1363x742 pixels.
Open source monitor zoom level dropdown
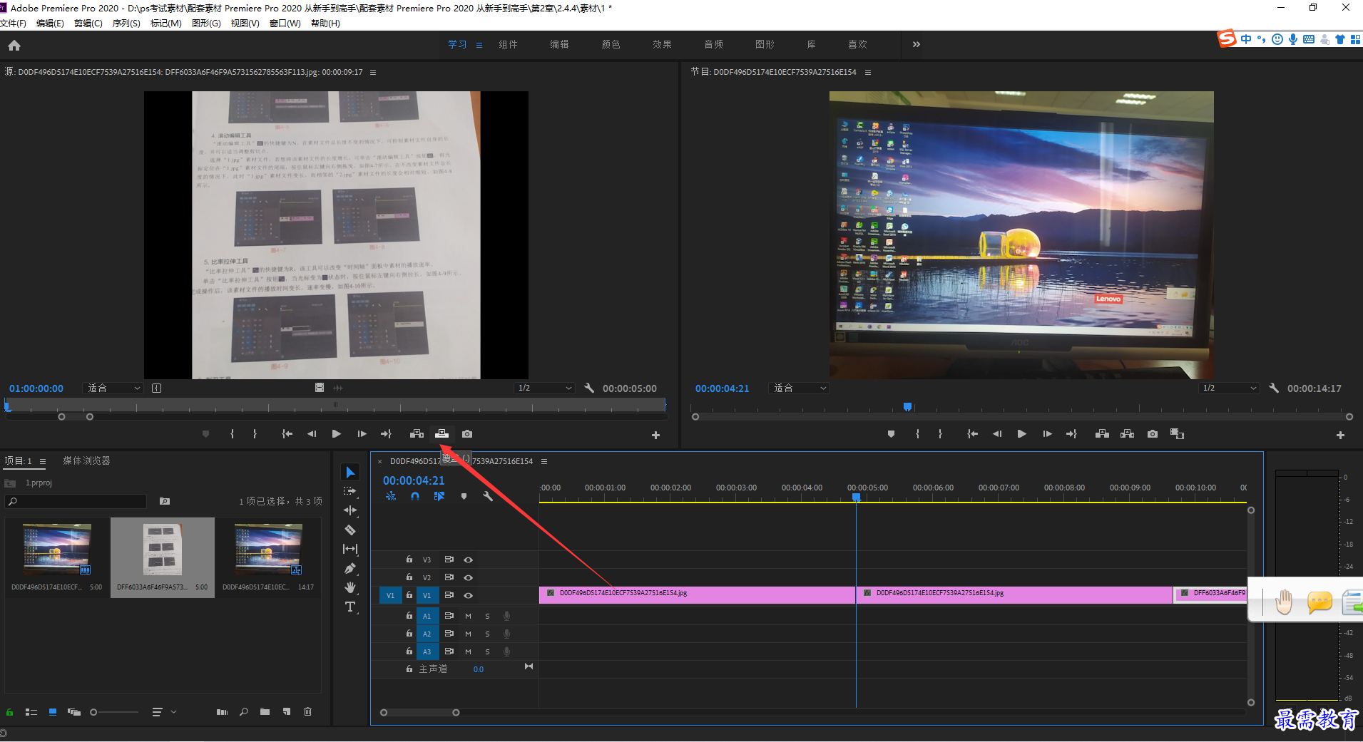click(x=114, y=388)
